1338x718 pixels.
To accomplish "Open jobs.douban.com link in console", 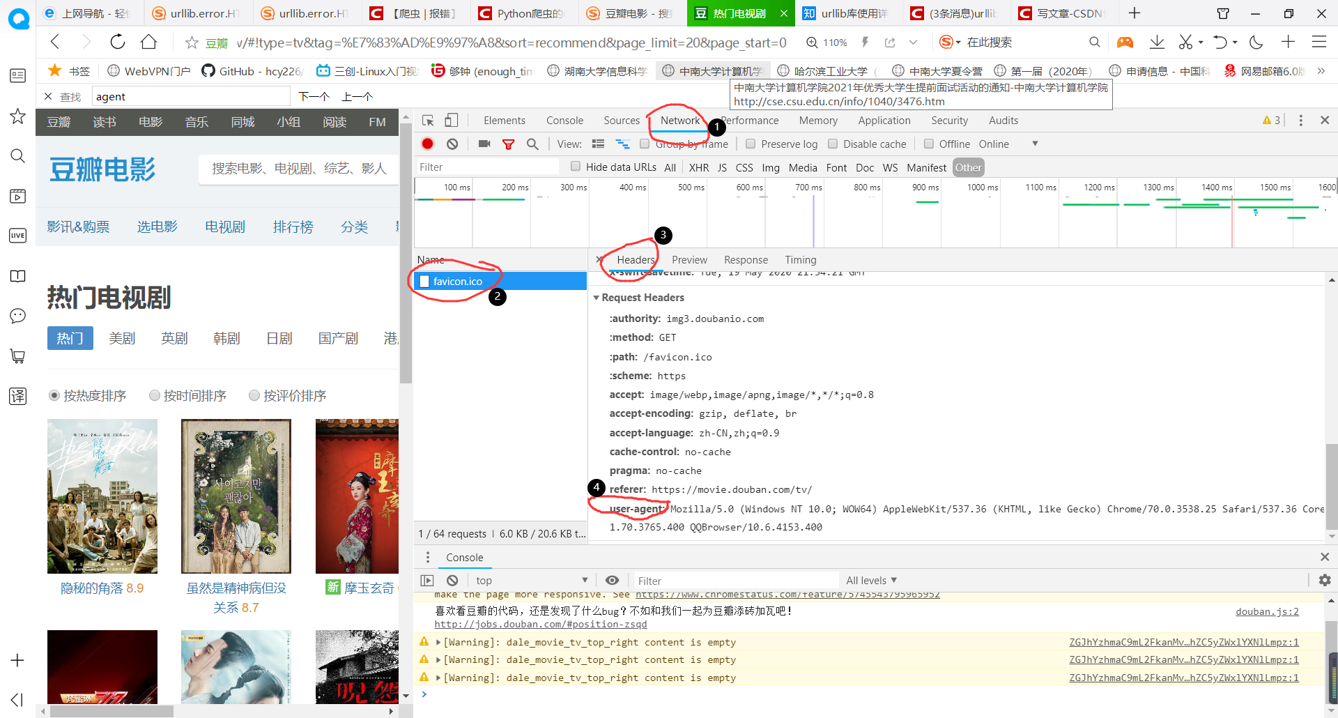I will (x=540, y=624).
